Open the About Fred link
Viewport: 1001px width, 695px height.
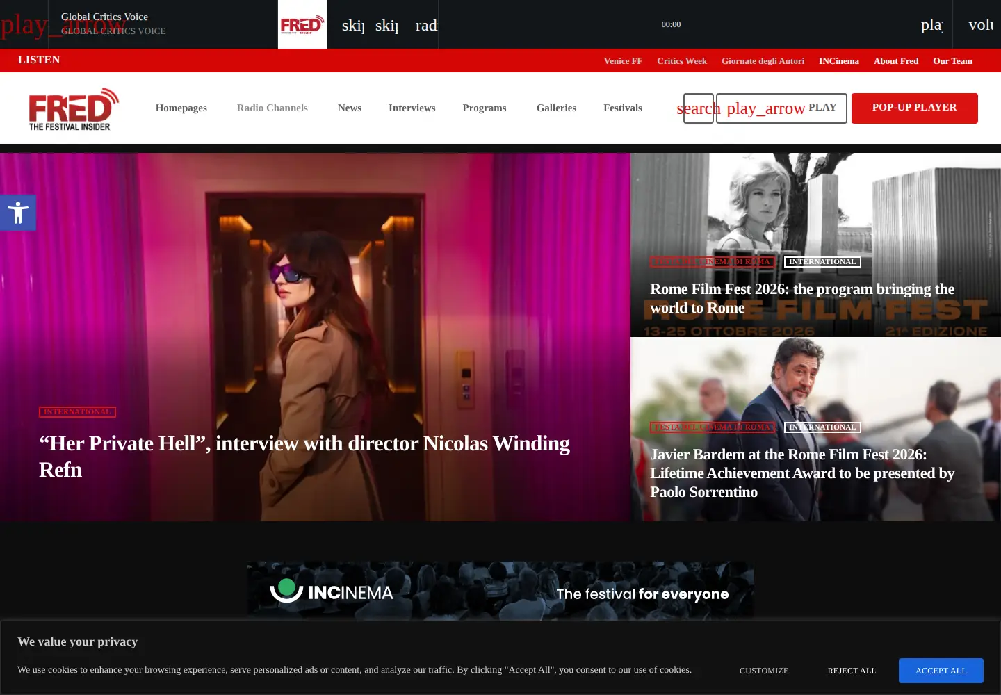(x=896, y=61)
